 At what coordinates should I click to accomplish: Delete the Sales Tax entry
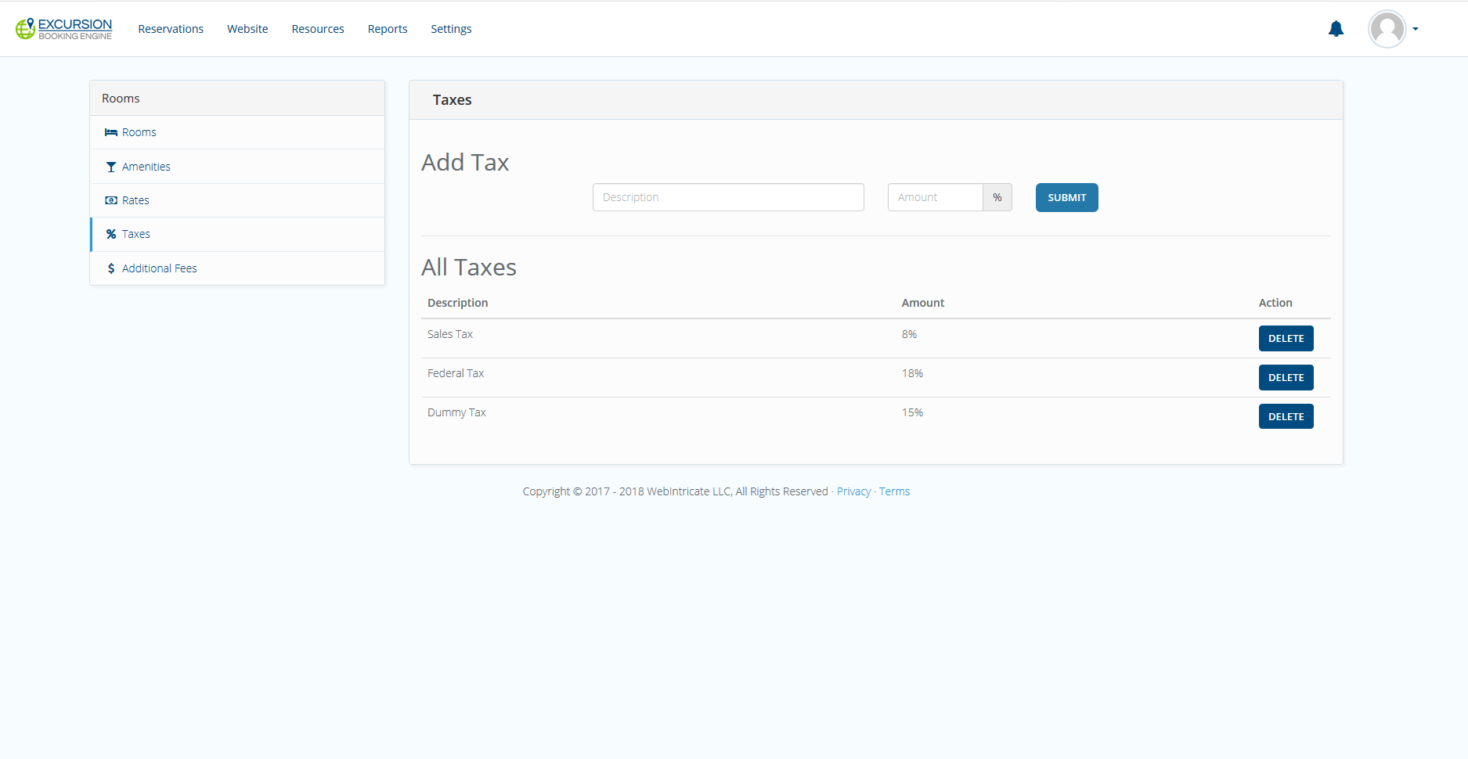coord(1286,338)
